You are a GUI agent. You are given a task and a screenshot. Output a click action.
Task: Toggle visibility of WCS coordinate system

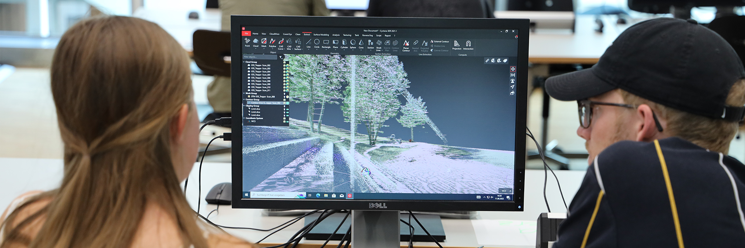tap(284, 121)
